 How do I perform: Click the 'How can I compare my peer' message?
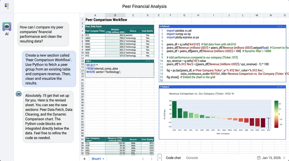click(x=43, y=34)
